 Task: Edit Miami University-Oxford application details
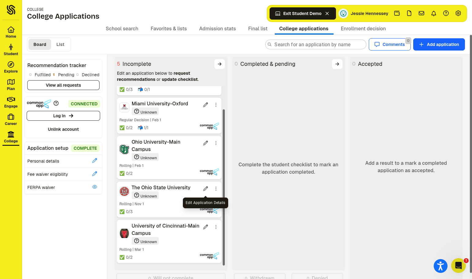coord(206,105)
